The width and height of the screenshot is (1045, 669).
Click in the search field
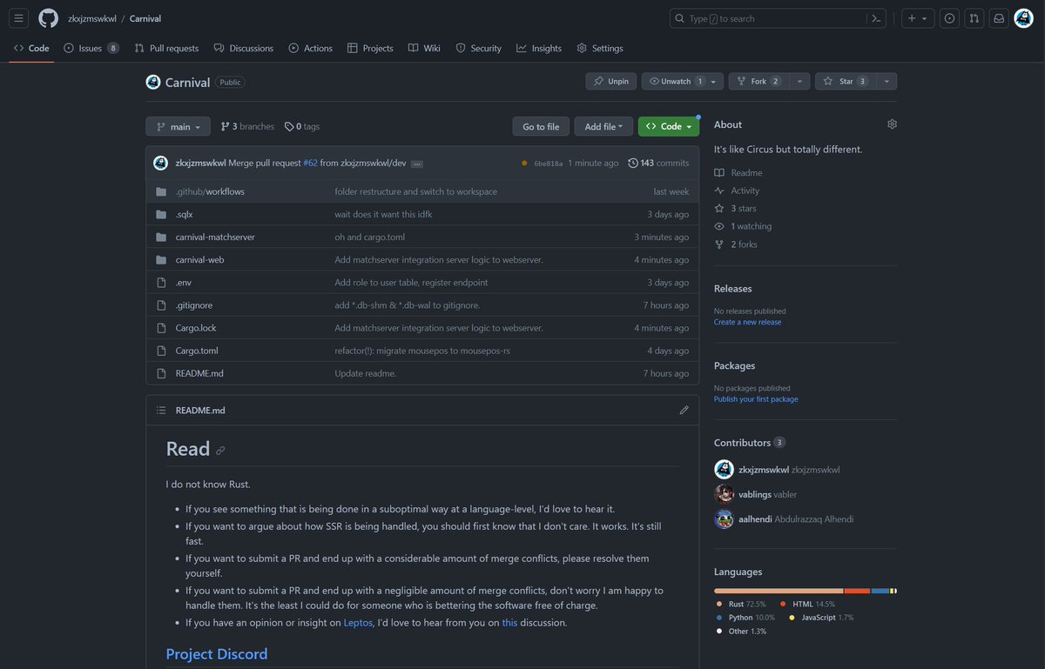coord(779,18)
